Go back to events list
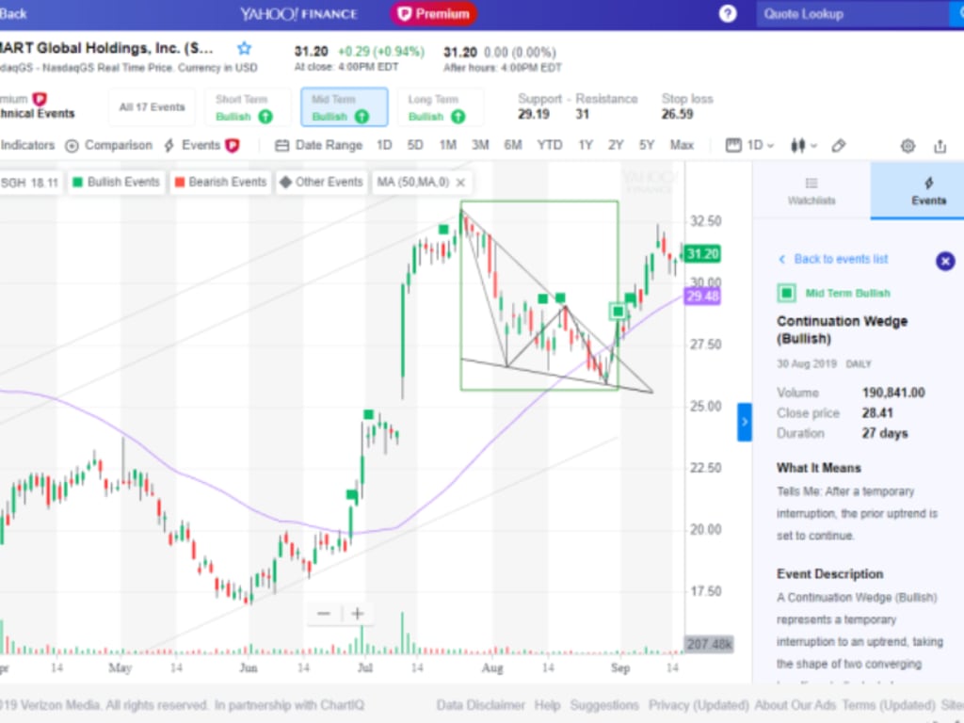 [833, 259]
